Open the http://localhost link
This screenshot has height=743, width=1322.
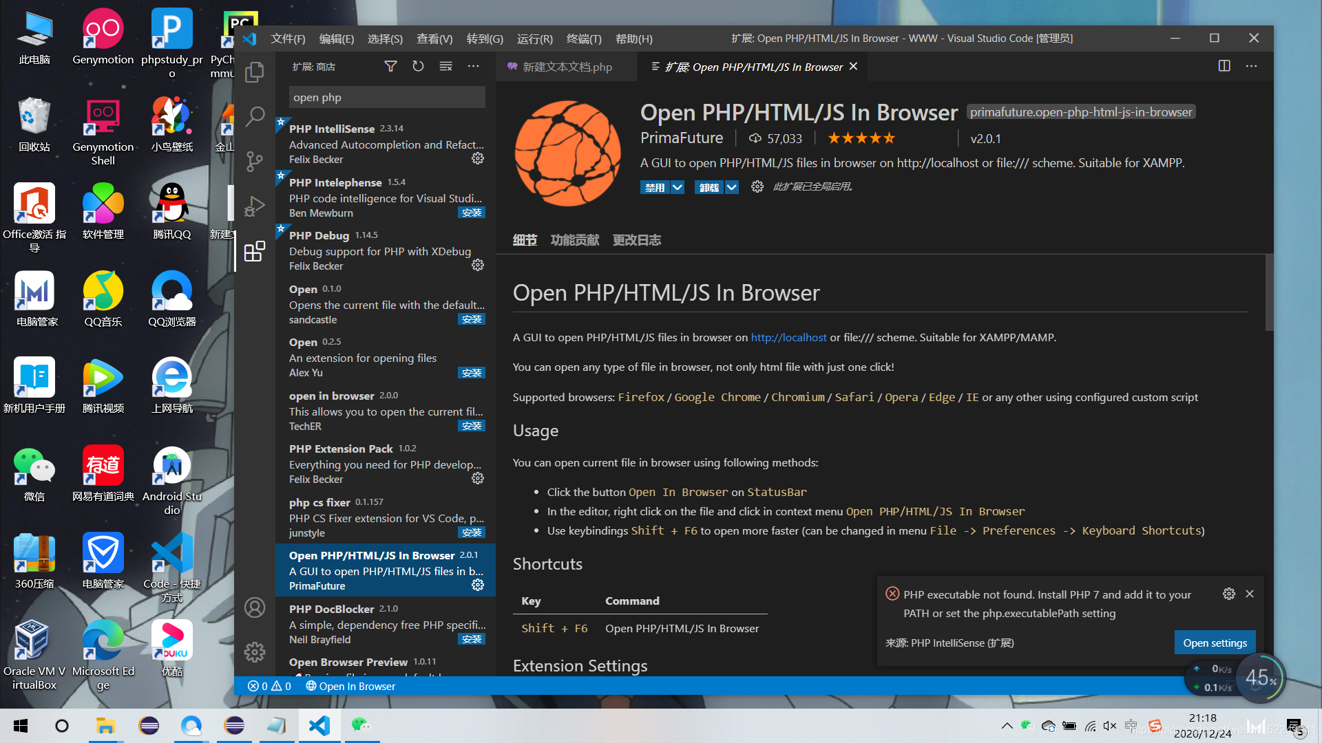point(788,337)
